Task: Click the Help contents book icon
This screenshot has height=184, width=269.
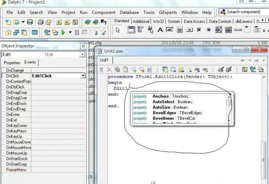Action: pos(88,22)
